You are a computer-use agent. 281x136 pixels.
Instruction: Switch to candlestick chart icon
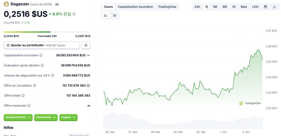115,15
